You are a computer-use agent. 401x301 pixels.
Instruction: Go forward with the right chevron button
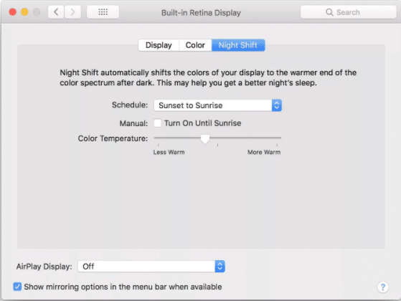pyautogui.click(x=72, y=12)
